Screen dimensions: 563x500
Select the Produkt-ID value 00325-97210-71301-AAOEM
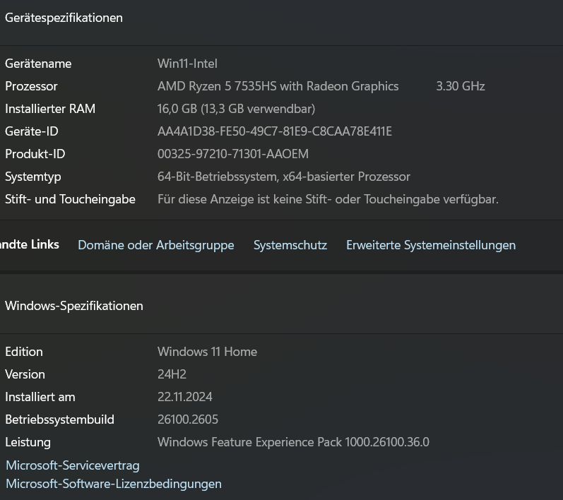(x=232, y=154)
